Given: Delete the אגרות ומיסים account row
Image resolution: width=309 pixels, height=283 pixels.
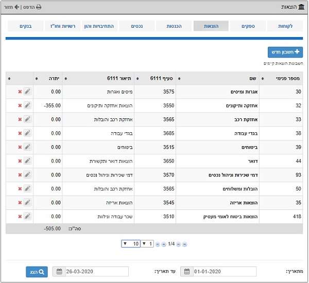Looking at the screenshot, I should (20, 92).
